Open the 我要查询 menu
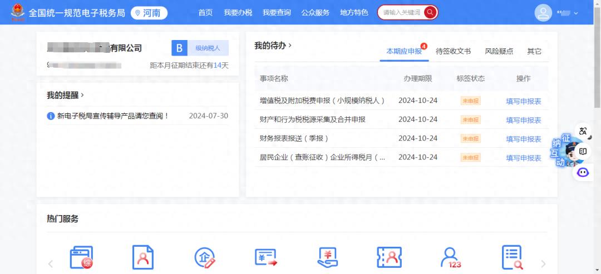The height and width of the screenshot is (274, 601). pyautogui.click(x=277, y=13)
